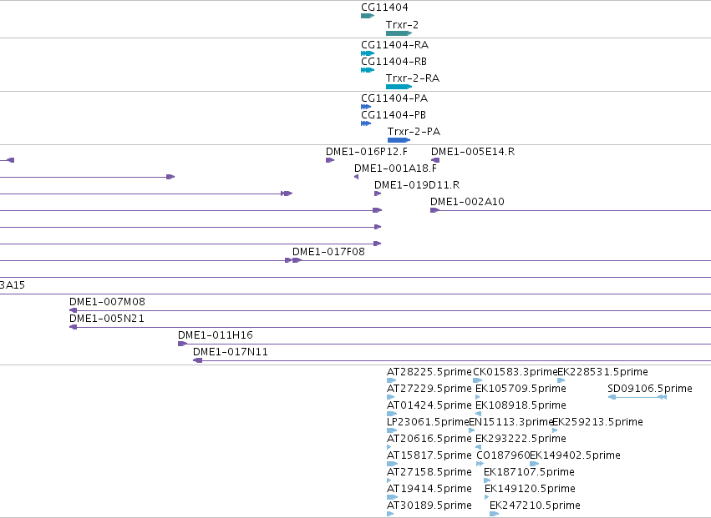
Task: Click the CK01583.3prime EST feature
Action: [x=477, y=380]
